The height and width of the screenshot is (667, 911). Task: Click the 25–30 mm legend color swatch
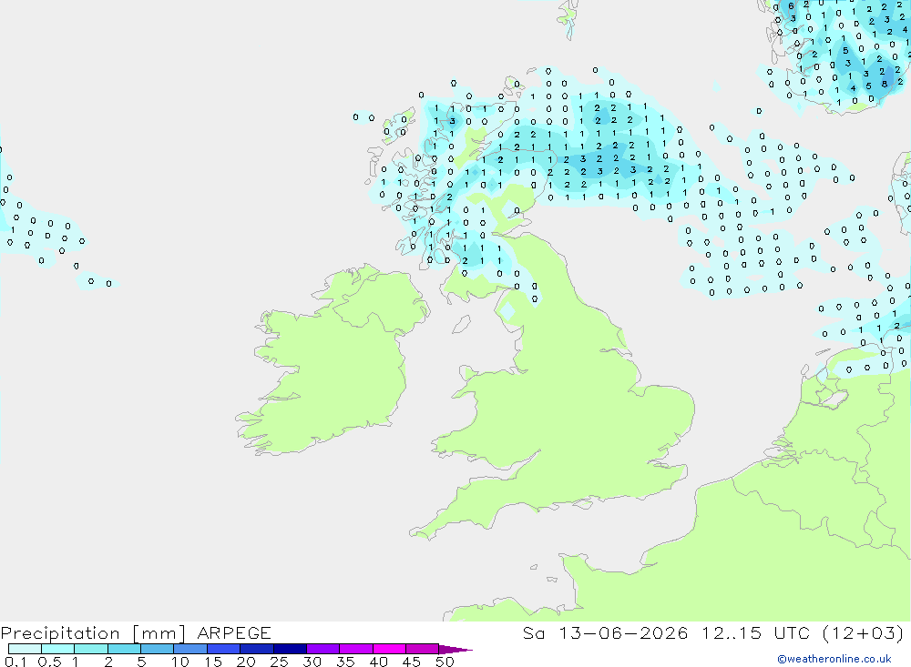tap(290, 649)
